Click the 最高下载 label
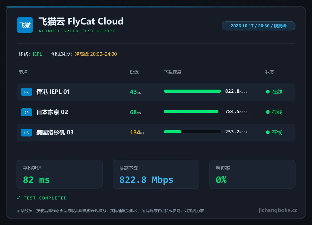 coord(129,168)
